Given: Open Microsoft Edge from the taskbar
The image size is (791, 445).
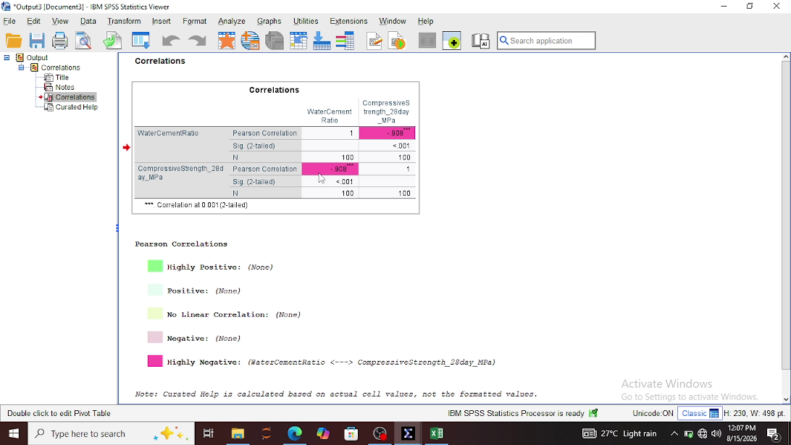Looking at the screenshot, I should [295, 433].
